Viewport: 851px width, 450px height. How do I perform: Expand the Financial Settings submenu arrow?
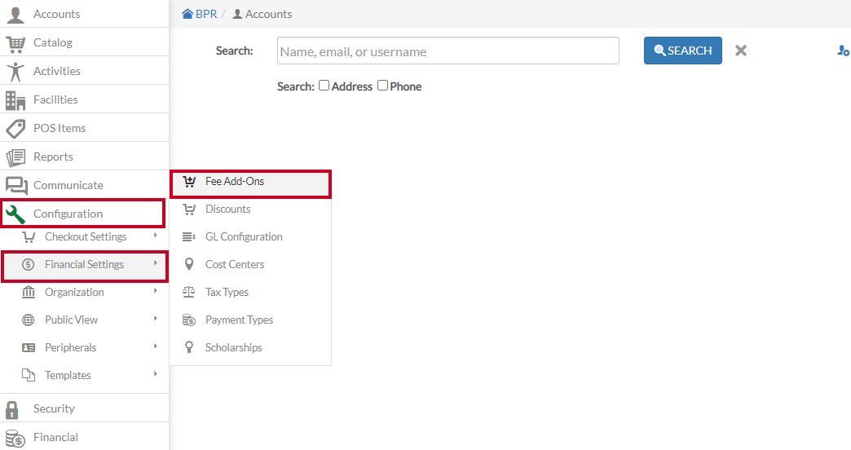155,263
